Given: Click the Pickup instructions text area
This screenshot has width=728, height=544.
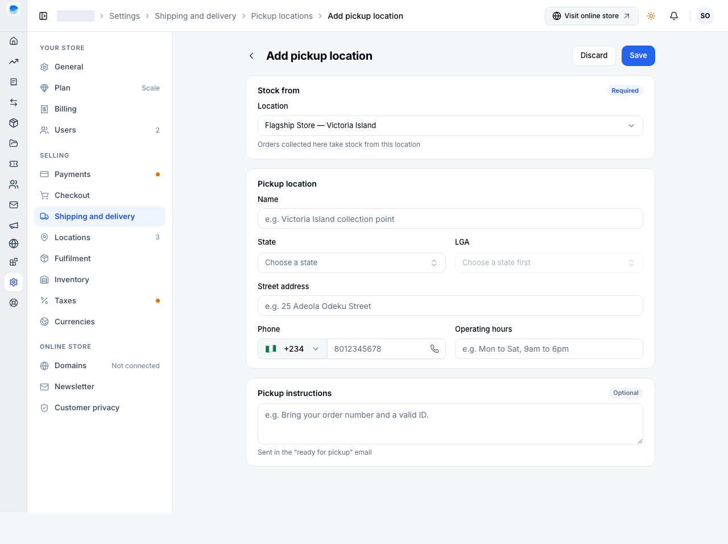Looking at the screenshot, I should click(450, 424).
